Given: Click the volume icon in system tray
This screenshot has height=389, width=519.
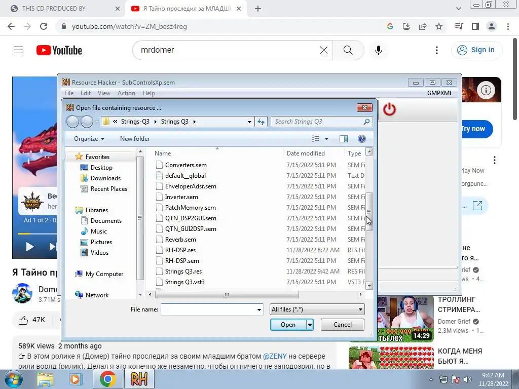Looking at the screenshot, I should (468, 379).
